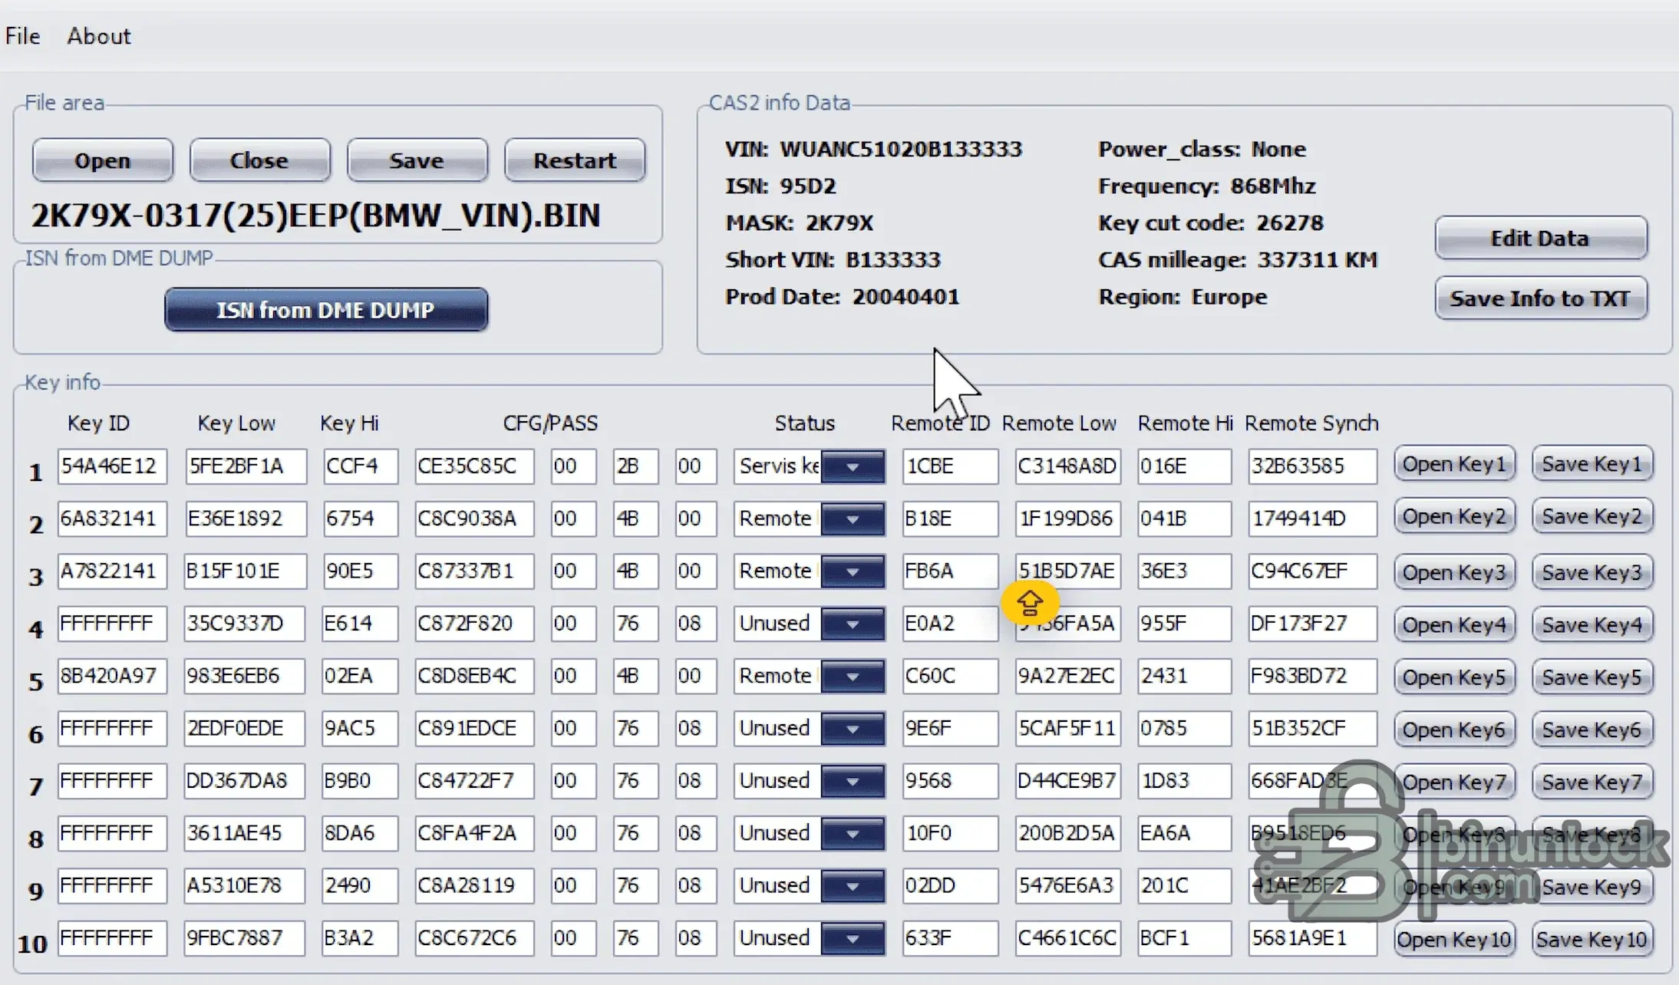Expand the Status dropdown for key 4

(853, 624)
